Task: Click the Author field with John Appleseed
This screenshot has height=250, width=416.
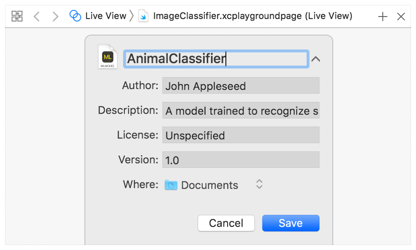Action: [x=240, y=86]
